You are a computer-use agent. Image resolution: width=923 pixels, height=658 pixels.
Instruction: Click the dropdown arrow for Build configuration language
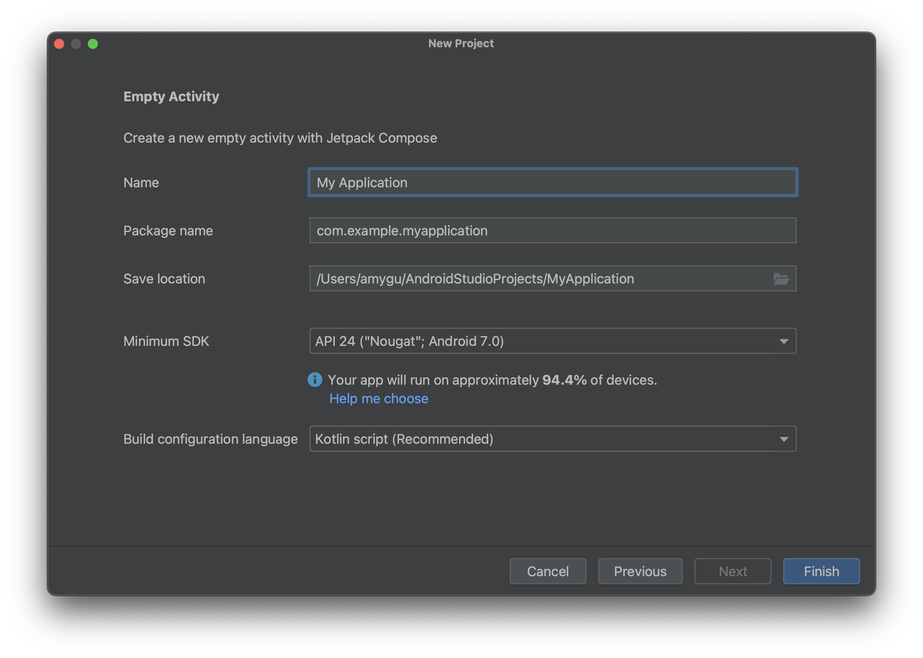pos(784,439)
